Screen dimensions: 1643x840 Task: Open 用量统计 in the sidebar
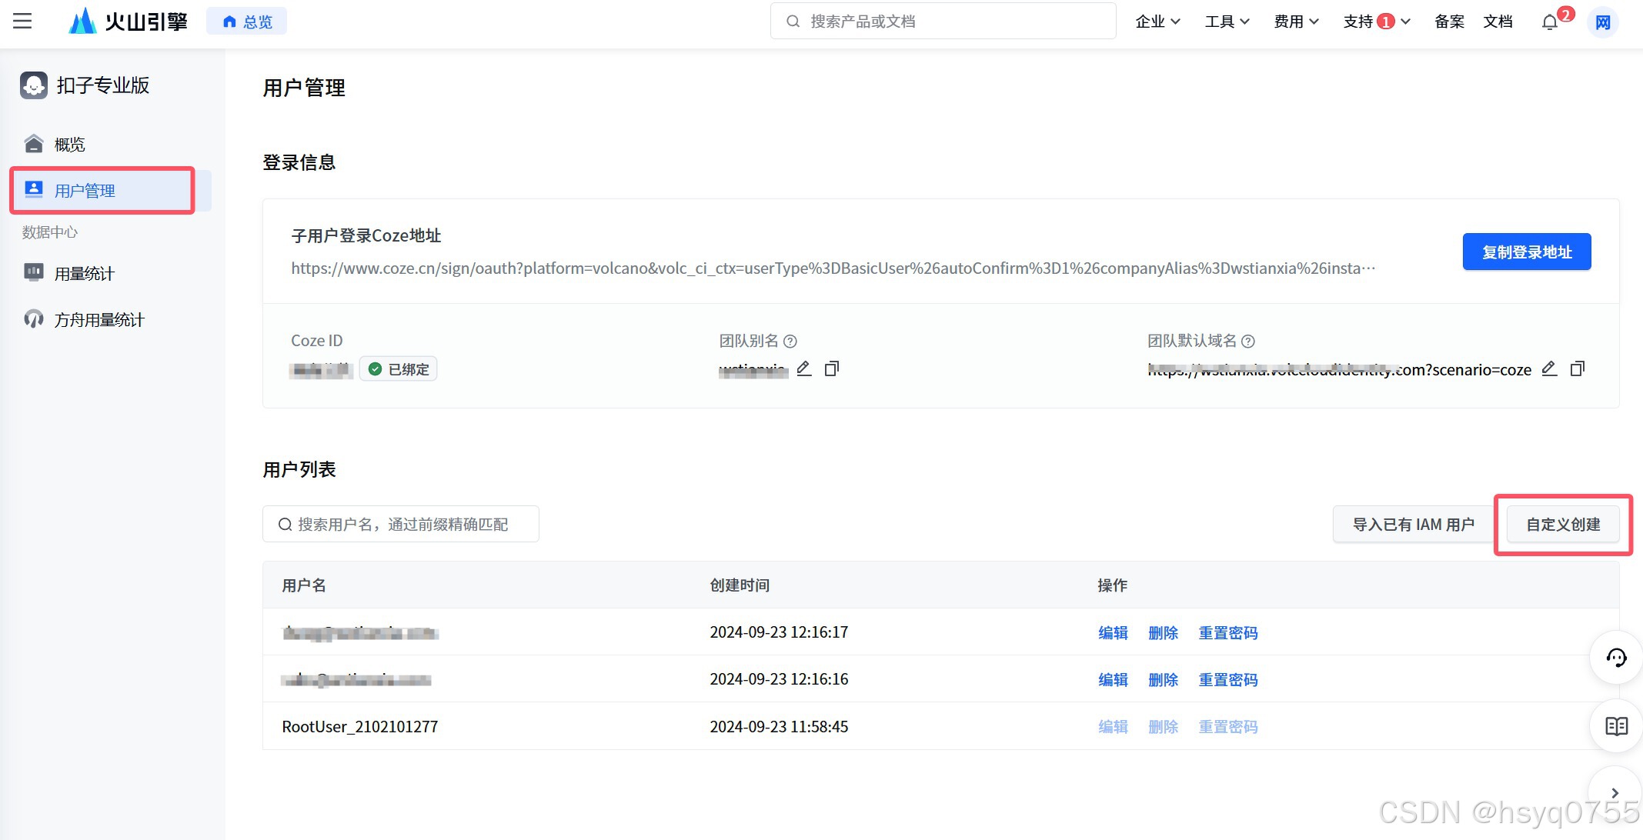click(x=84, y=273)
